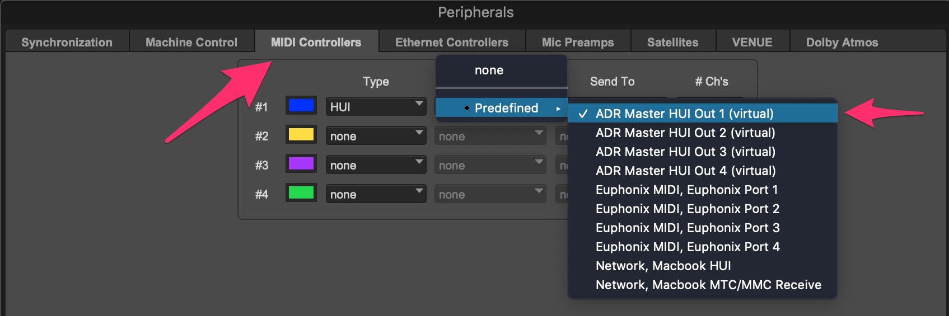Show the Dolby Atmos tab

(x=842, y=42)
